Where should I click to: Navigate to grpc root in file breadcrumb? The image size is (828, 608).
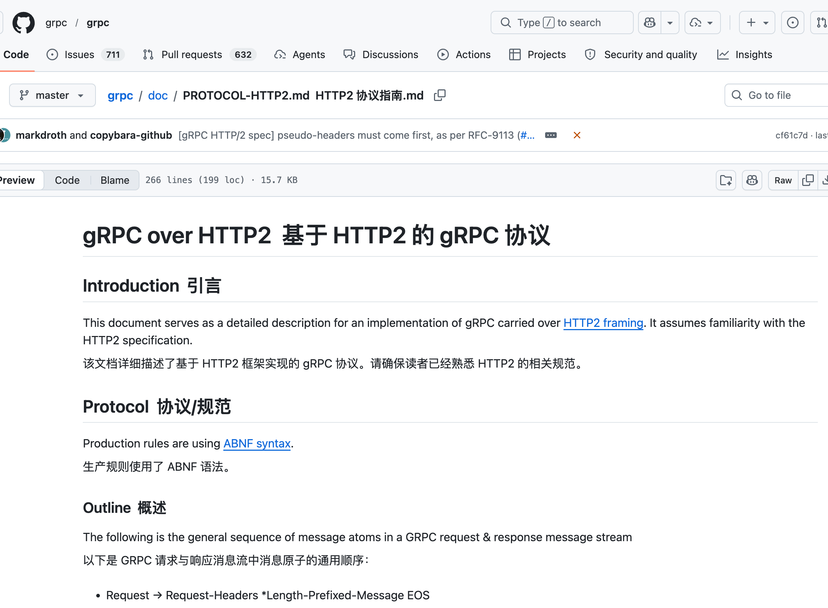tap(120, 96)
